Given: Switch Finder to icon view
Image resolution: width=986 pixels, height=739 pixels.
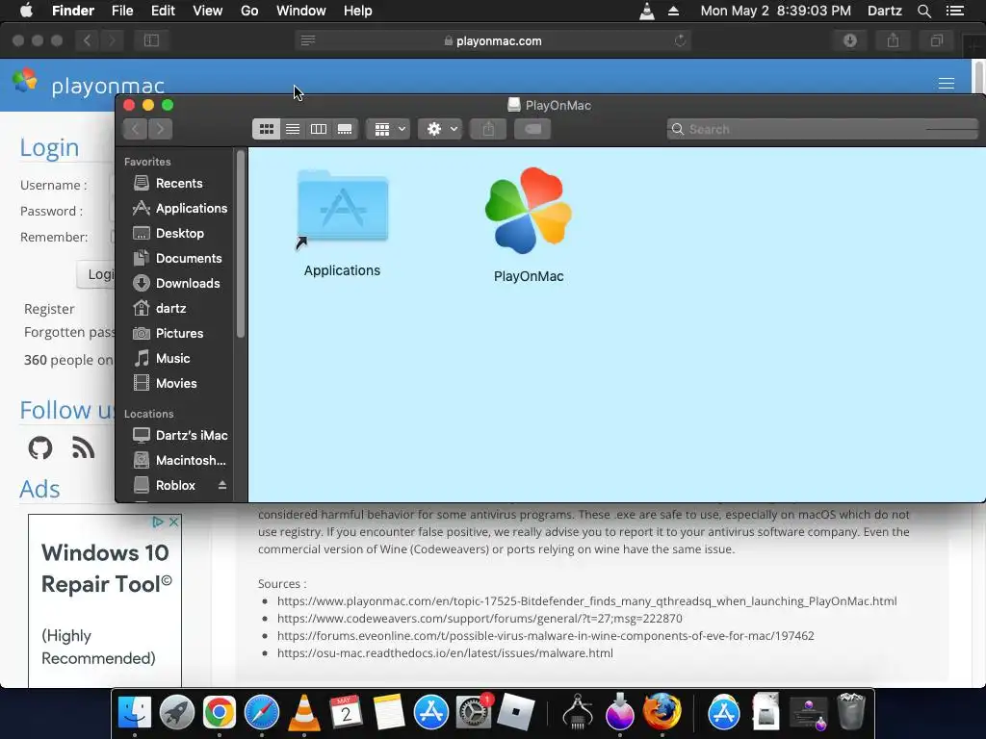Looking at the screenshot, I should pos(267,129).
